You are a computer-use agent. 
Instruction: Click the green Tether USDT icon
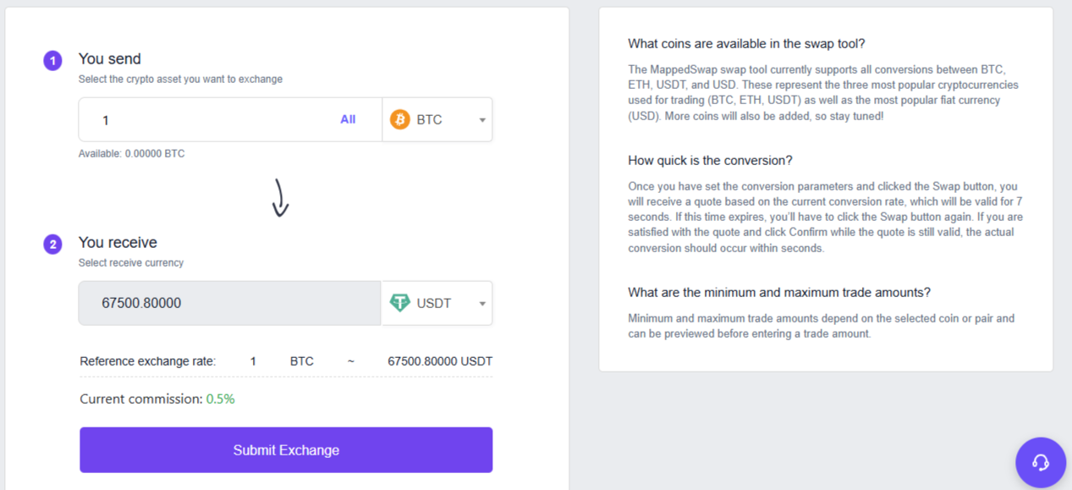point(399,303)
